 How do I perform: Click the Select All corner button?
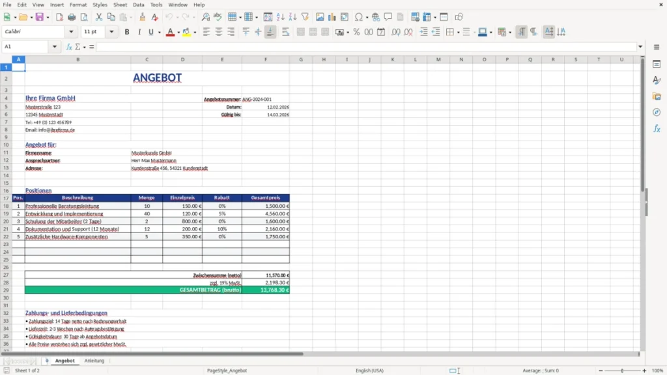(x=6, y=59)
